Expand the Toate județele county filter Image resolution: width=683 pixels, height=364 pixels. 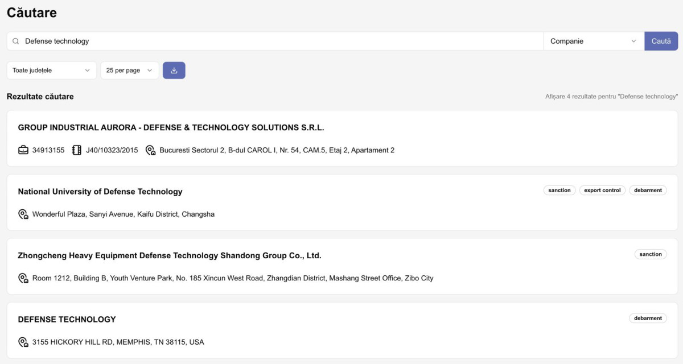(x=51, y=71)
